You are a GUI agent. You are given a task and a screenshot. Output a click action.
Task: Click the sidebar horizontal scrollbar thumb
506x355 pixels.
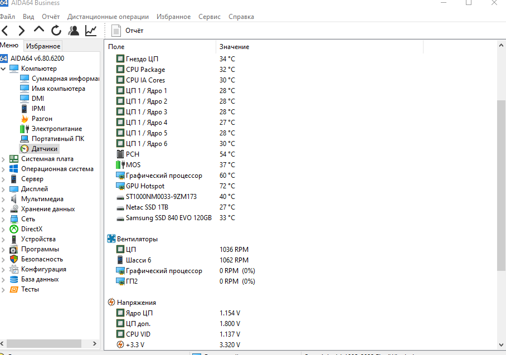[44, 344]
